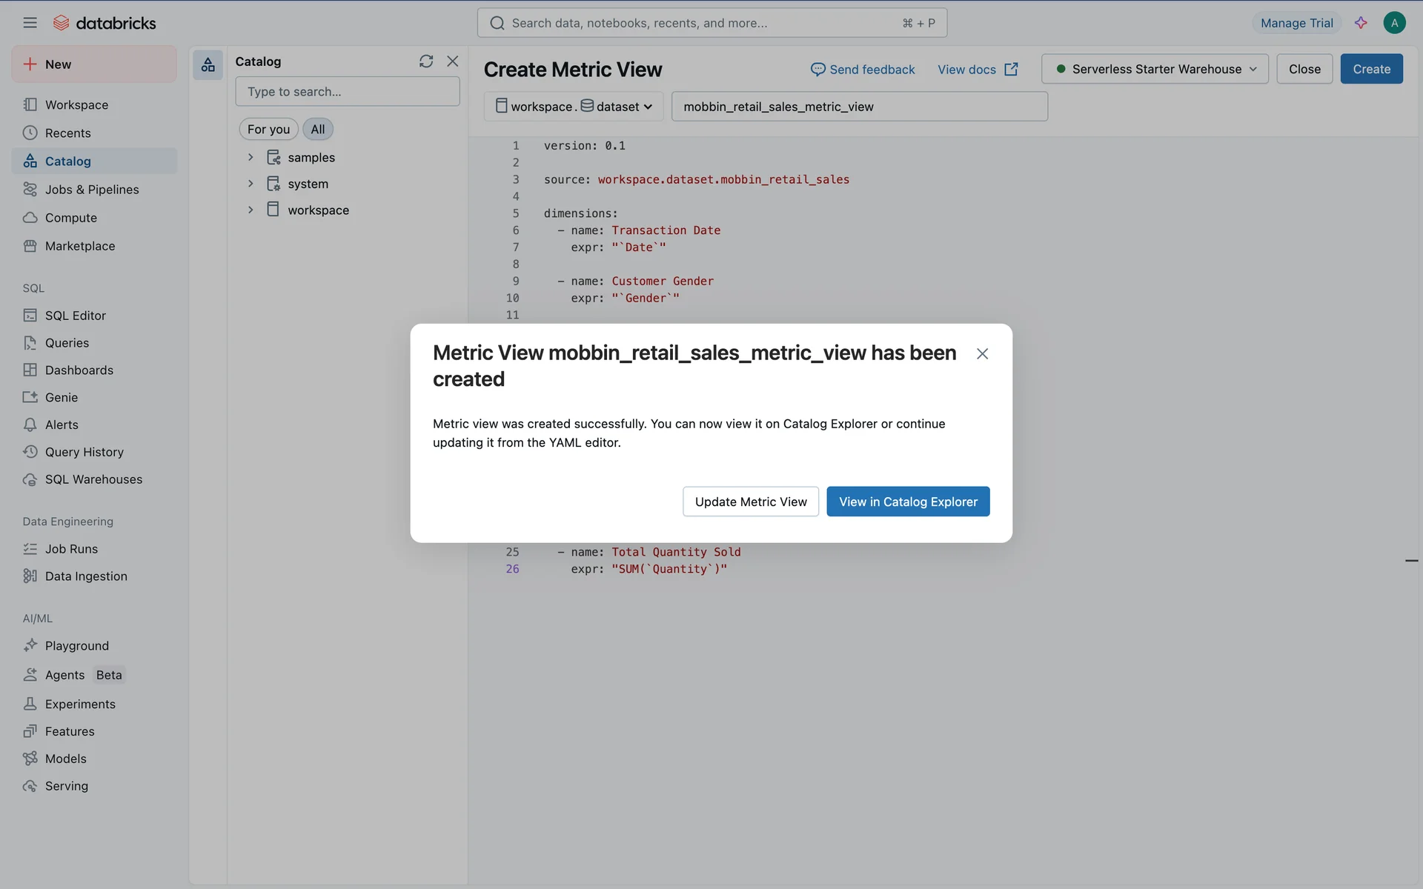The width and height of the screenshot is (1423, 889).
Task: Open Playground in the AI/ML section
Action: tap(76, 645)
